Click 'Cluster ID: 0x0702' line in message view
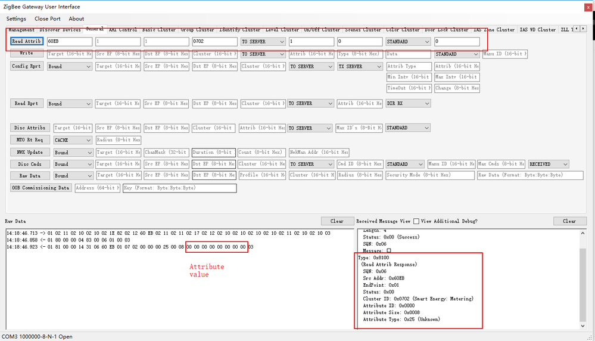 [x=418, y=299]
